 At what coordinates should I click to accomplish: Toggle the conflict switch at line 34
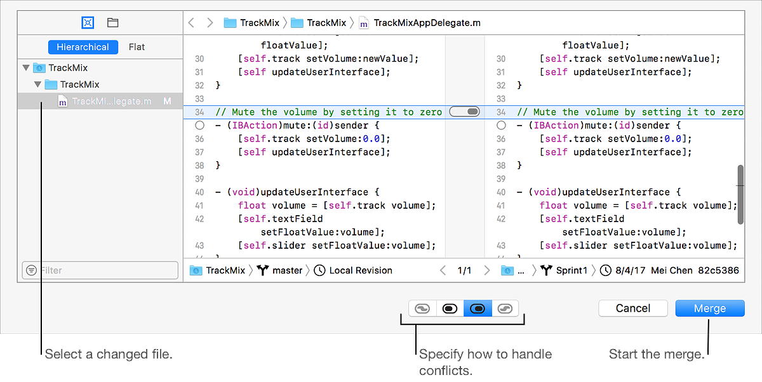click(x=464, y=112)
